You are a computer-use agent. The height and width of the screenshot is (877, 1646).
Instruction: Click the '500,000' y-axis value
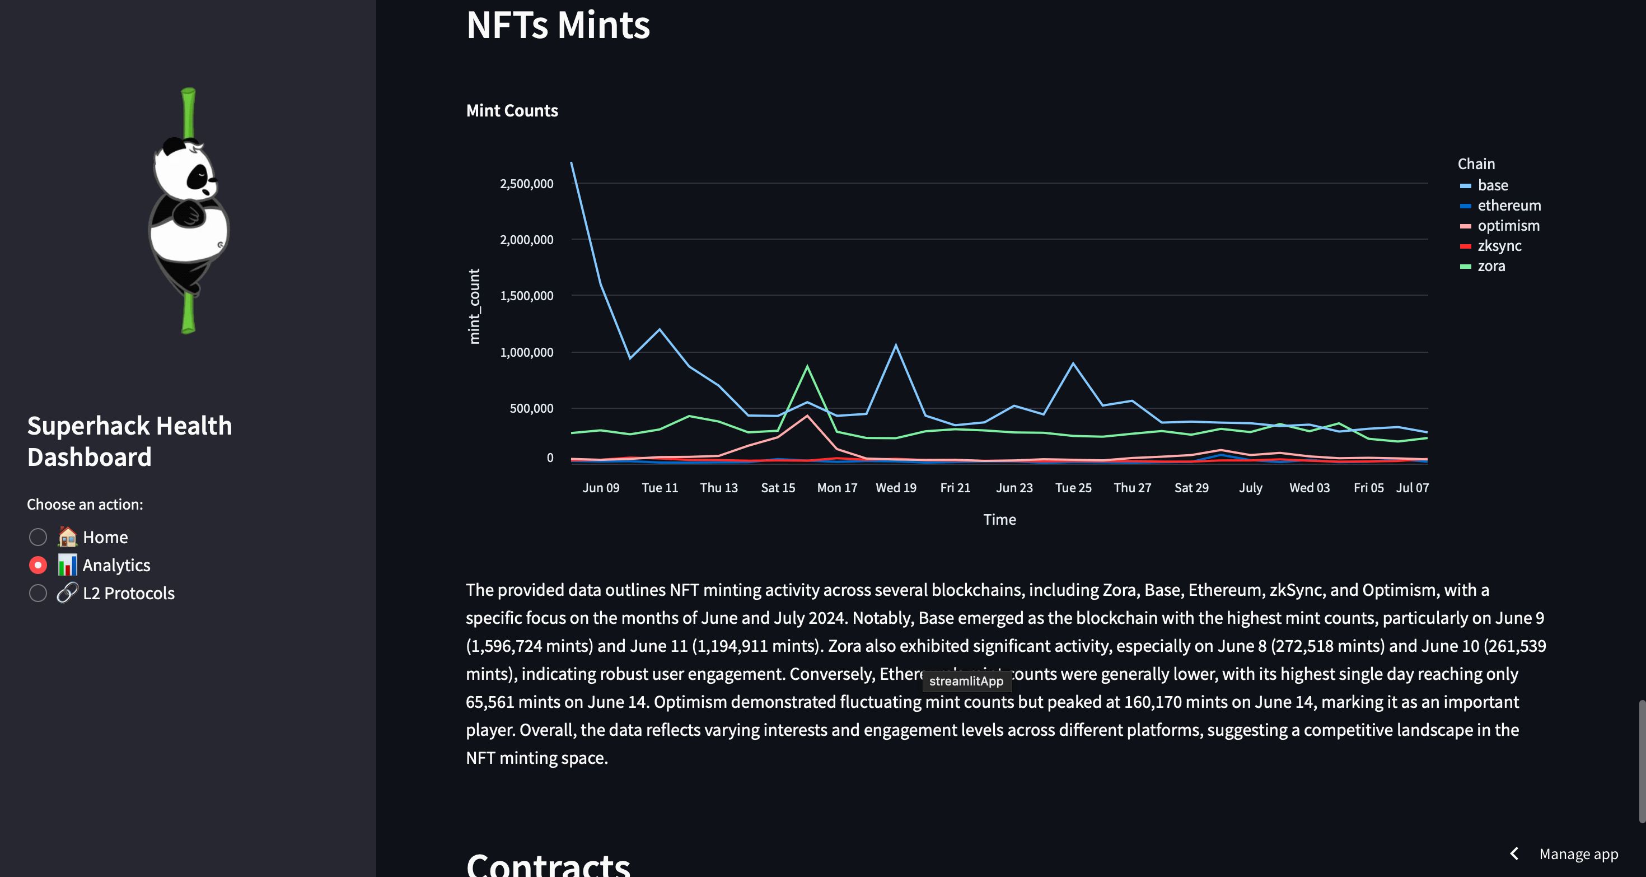tap(532, 408)
